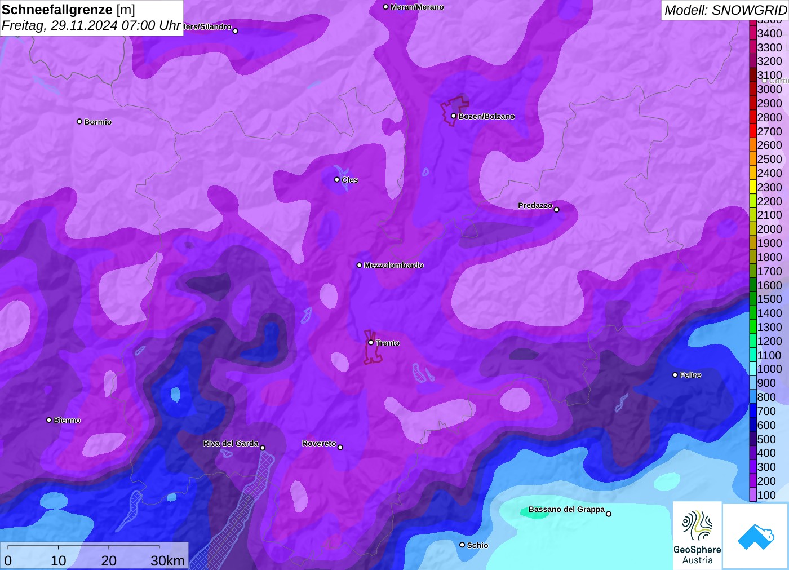Click the '10' scale bar tick label
This screenshot has height=570, width=789.
[59, 560]
